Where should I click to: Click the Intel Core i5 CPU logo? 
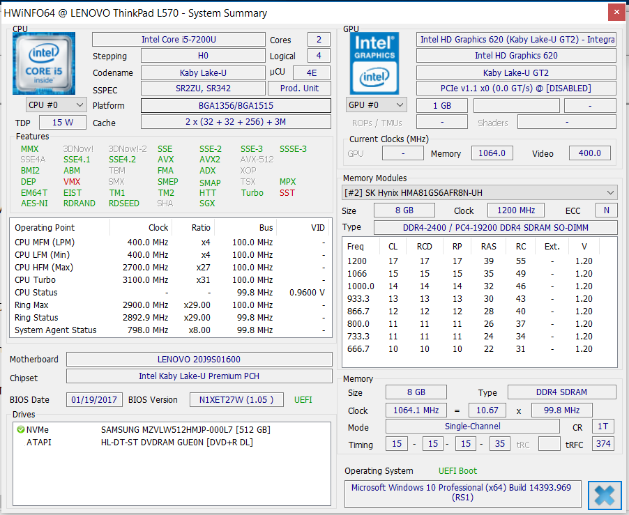pyautogui.click(x=44, y=63)
